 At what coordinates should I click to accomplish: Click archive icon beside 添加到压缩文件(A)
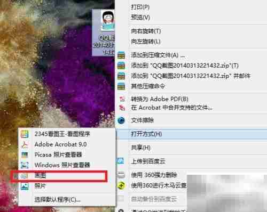(121, 55)
